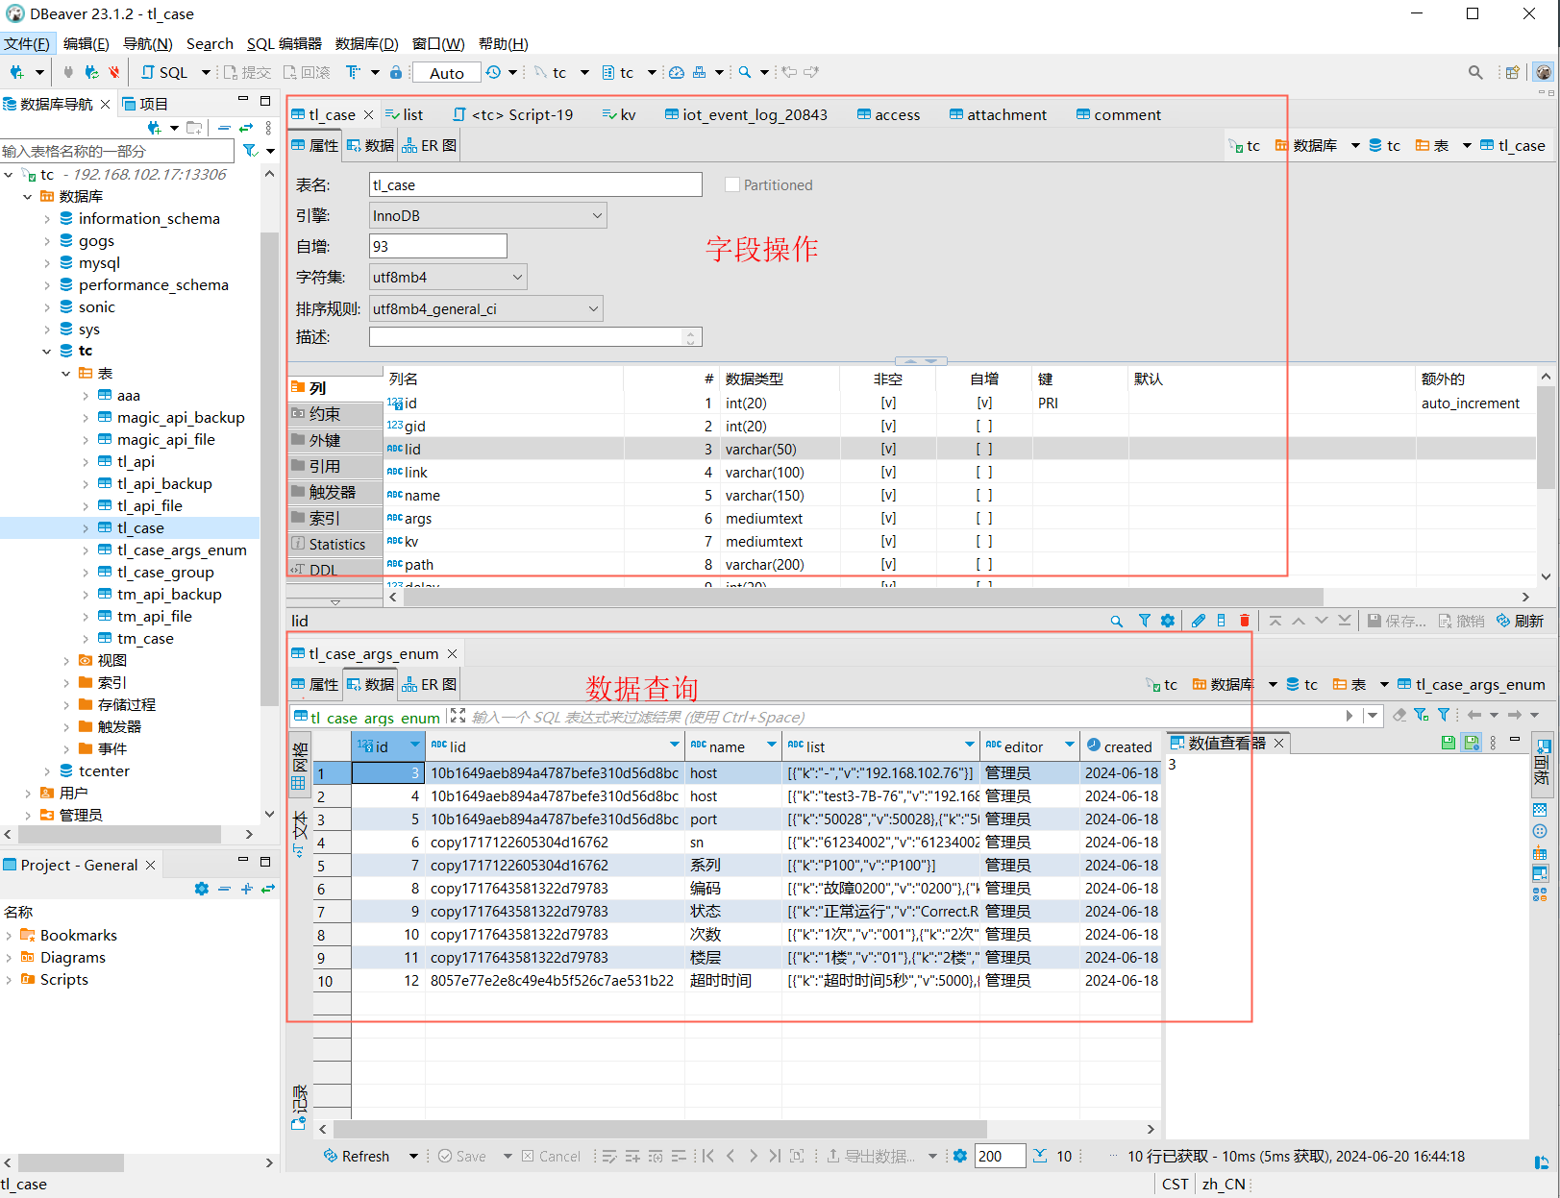This screenshot has width=1560, height=1198.
Task: Open the charset utf8mb4 dropdown
Action: coord(448,277)
